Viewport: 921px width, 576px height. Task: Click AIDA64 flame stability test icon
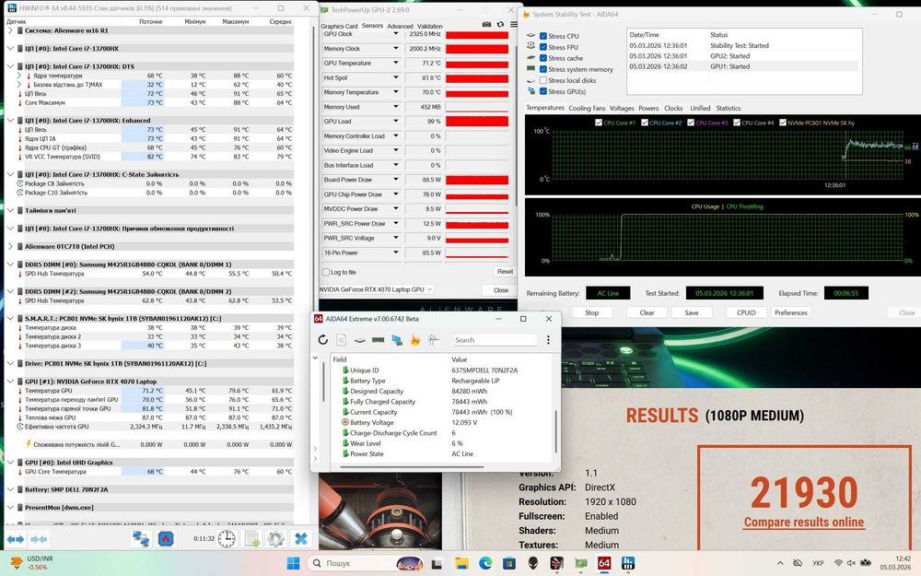click(415, 340)
